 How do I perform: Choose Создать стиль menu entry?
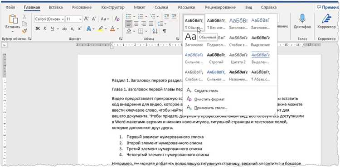[x=206, y=91]
